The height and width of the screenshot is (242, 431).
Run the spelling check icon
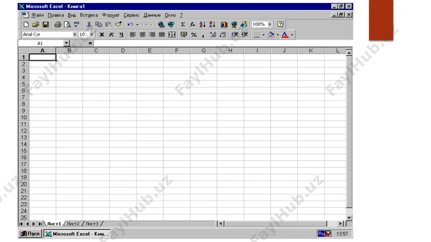point(77,25)
